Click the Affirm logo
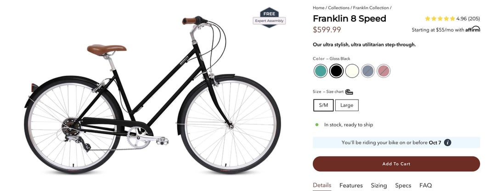 (x=473, y=29)
